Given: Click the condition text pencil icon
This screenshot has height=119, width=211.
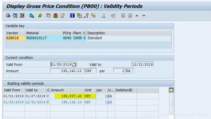Looking at the screenshot, I should pyautogui.click(x=62, y=15).
